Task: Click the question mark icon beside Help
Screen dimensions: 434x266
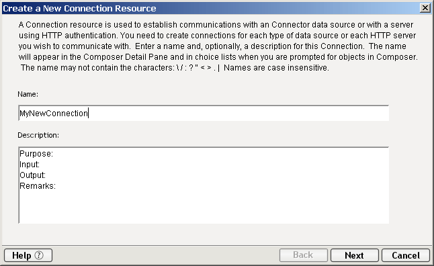Action: [39, 255]
